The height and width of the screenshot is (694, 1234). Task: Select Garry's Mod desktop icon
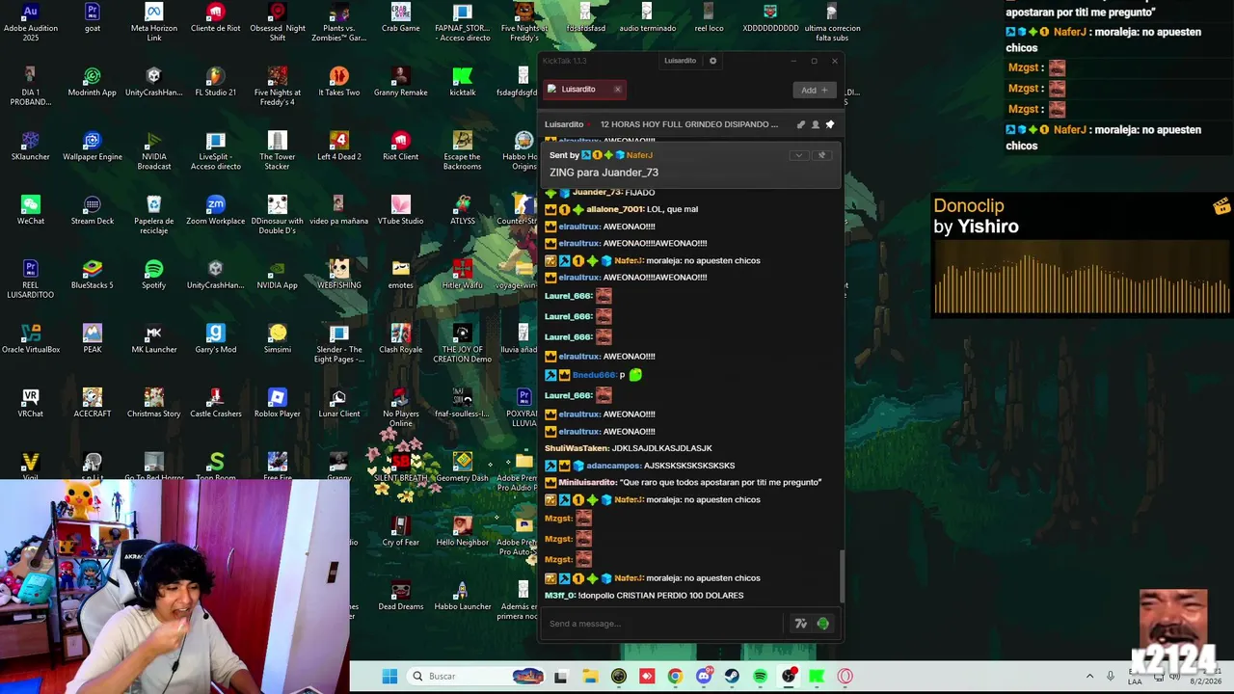(215, 339)
